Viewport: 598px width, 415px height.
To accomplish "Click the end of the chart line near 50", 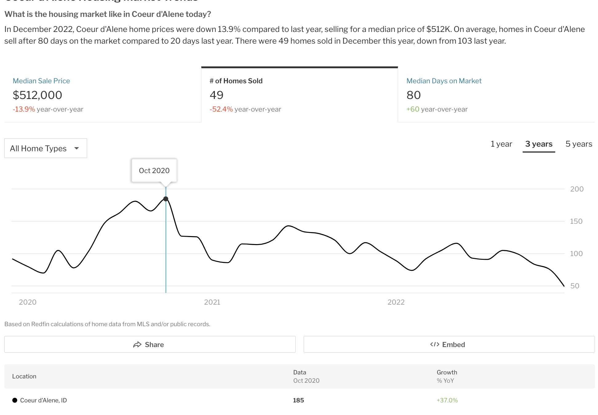I will (564, 286).
